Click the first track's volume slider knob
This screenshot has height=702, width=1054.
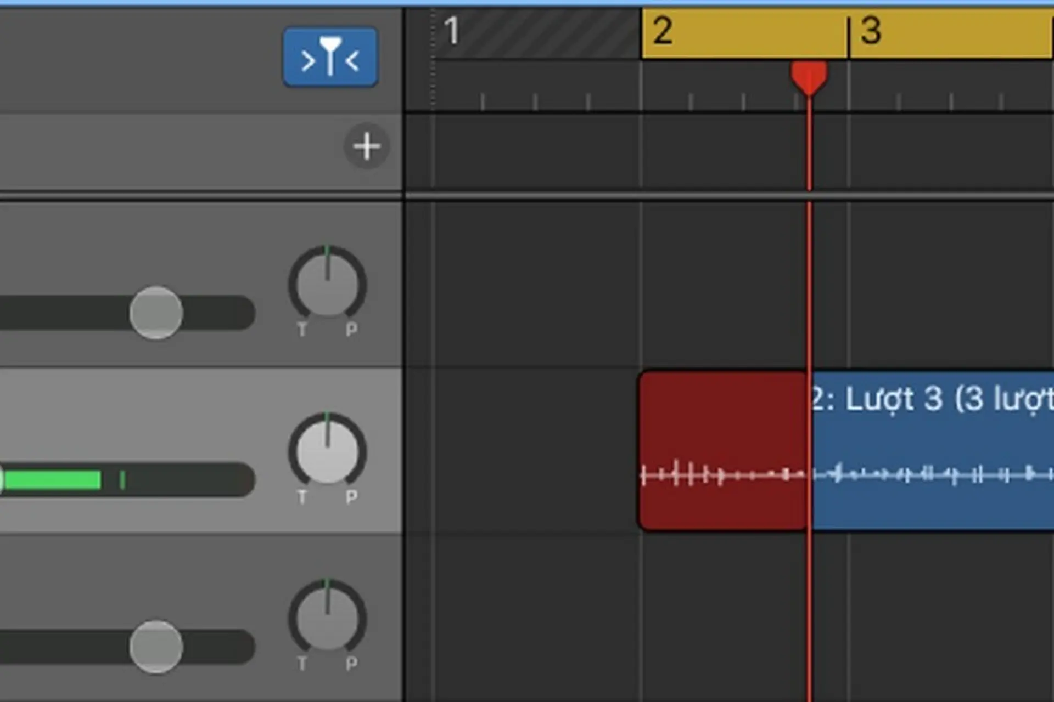click(x=156, y=313)
